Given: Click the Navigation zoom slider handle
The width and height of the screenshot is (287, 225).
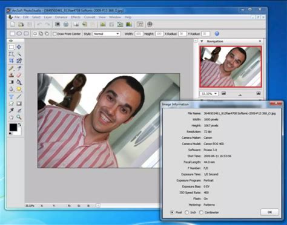Looking at the screenshot, I should coord(240,94).
